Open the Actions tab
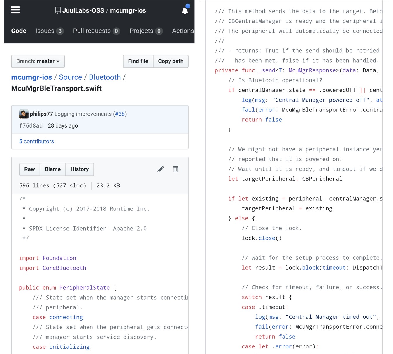393x354 pixels. point(183,31)
